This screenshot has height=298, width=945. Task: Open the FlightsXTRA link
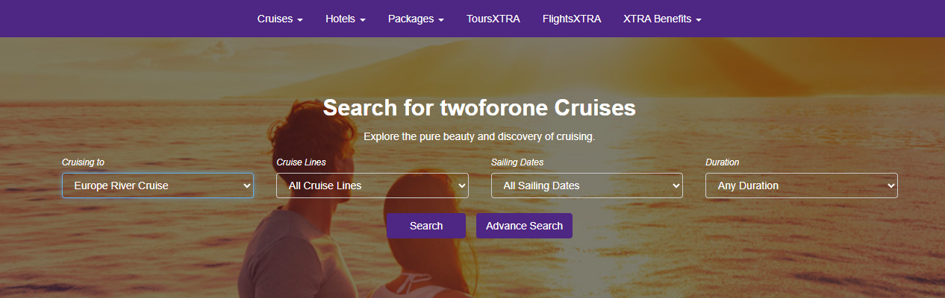click(571, 19)
